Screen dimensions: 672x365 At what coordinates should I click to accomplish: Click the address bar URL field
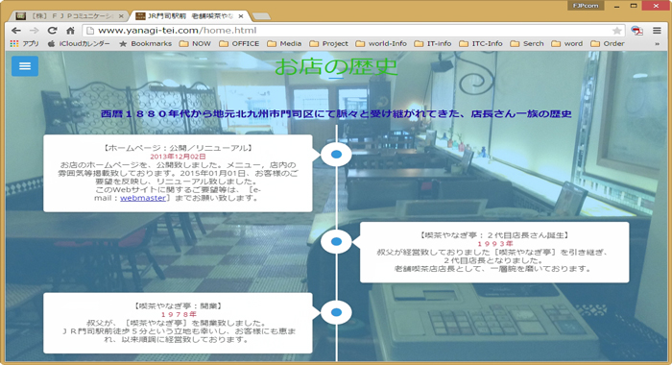[x=348, y=31]
